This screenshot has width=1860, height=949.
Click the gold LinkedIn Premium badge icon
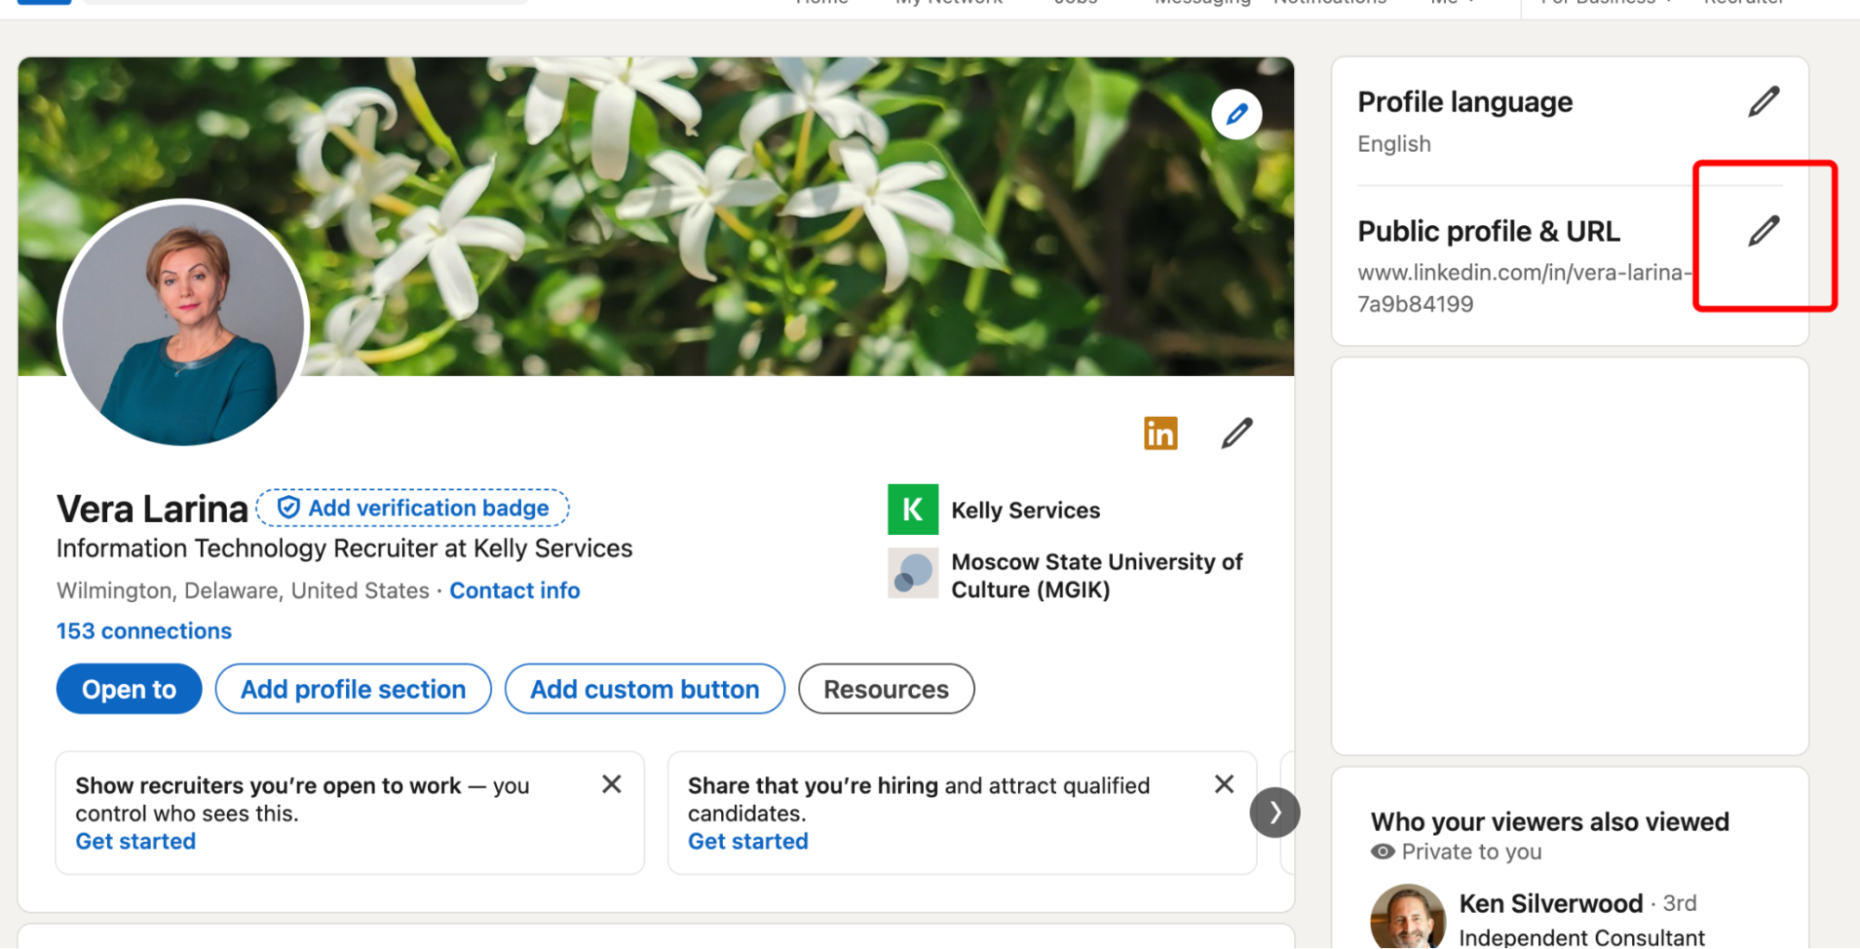[x=1159, y=432]
